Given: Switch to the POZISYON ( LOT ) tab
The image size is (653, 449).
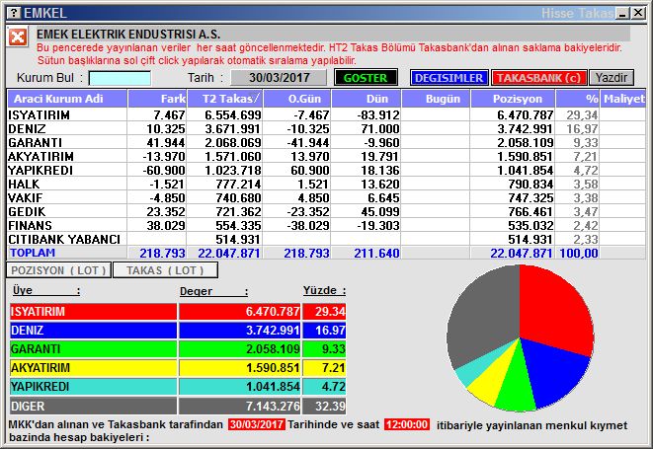Looking at the screenshot, I should pos(58,269).
